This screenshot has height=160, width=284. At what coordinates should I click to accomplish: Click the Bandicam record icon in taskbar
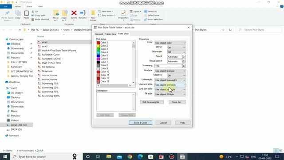point(172,156)
